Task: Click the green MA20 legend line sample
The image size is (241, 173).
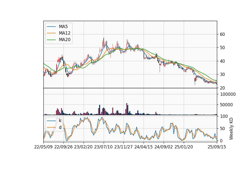Action: (51, 40)
